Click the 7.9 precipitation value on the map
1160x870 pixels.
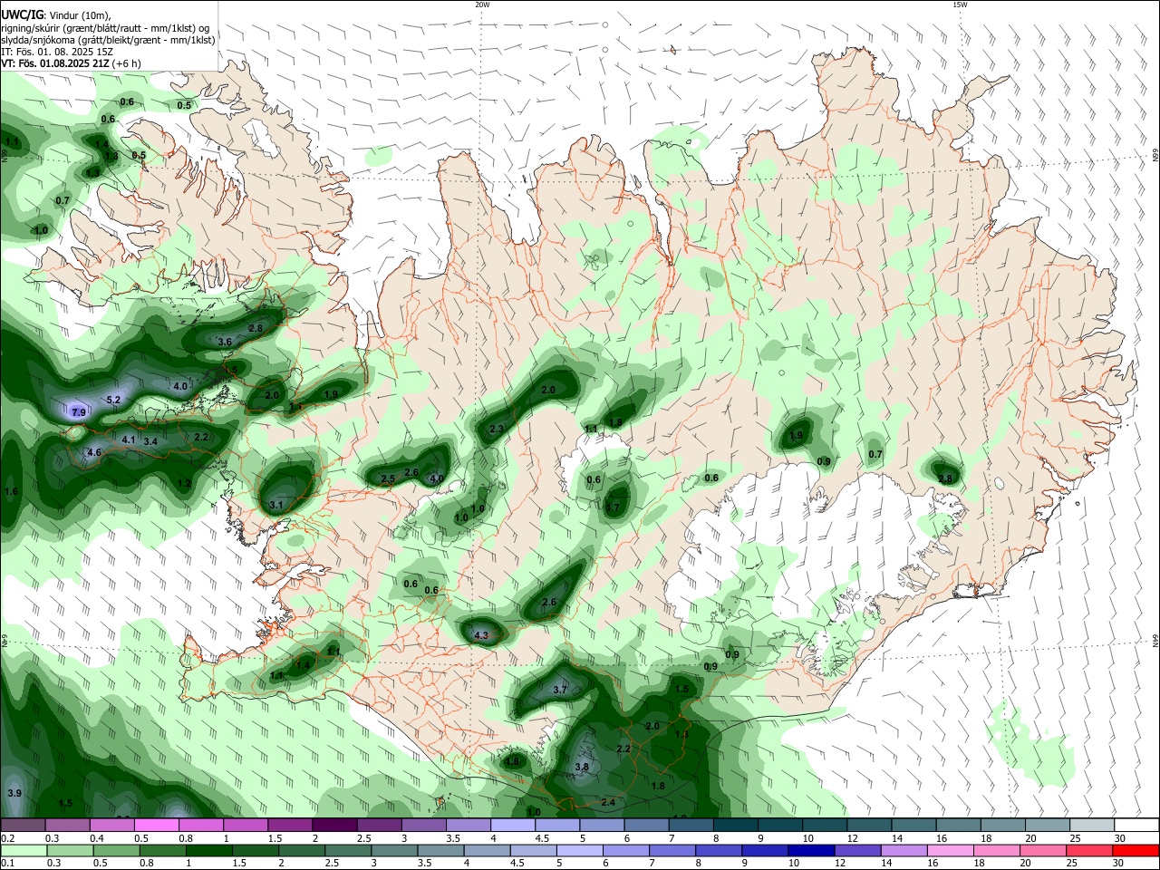click(x=79, y=412)
